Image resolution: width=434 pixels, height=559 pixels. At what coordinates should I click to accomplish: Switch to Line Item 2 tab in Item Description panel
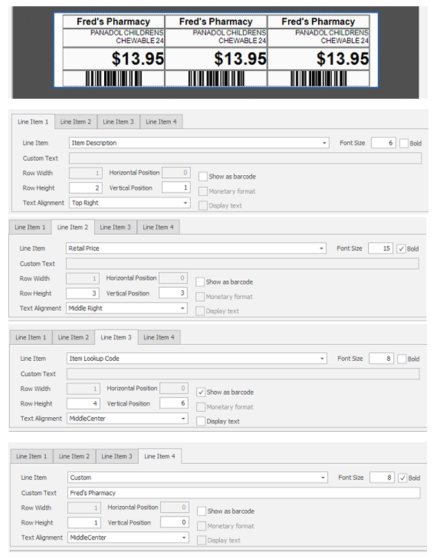point(76,122)
